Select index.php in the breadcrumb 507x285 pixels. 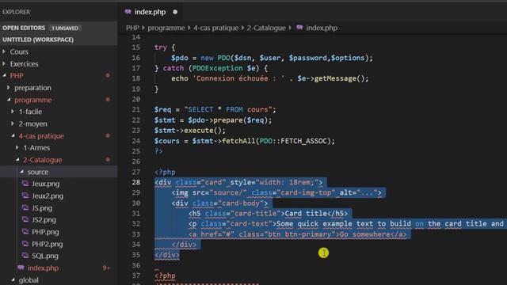click(322, 28)
